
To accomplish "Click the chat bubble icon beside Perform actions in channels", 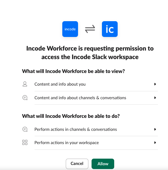I will click(x=25, y=129).
